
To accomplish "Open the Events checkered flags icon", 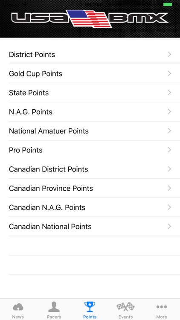I will point(126,307).
